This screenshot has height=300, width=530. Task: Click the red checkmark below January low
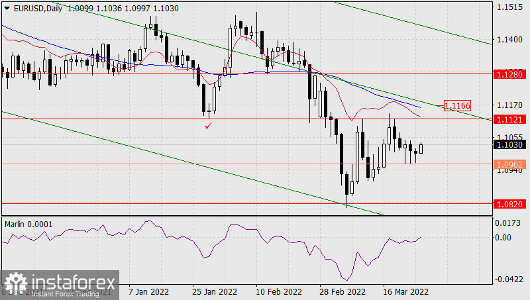pos(209,125)
